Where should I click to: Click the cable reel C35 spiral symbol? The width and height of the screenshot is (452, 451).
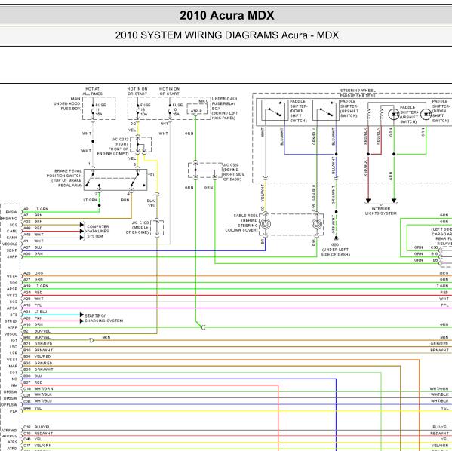[x=316, y=224]
